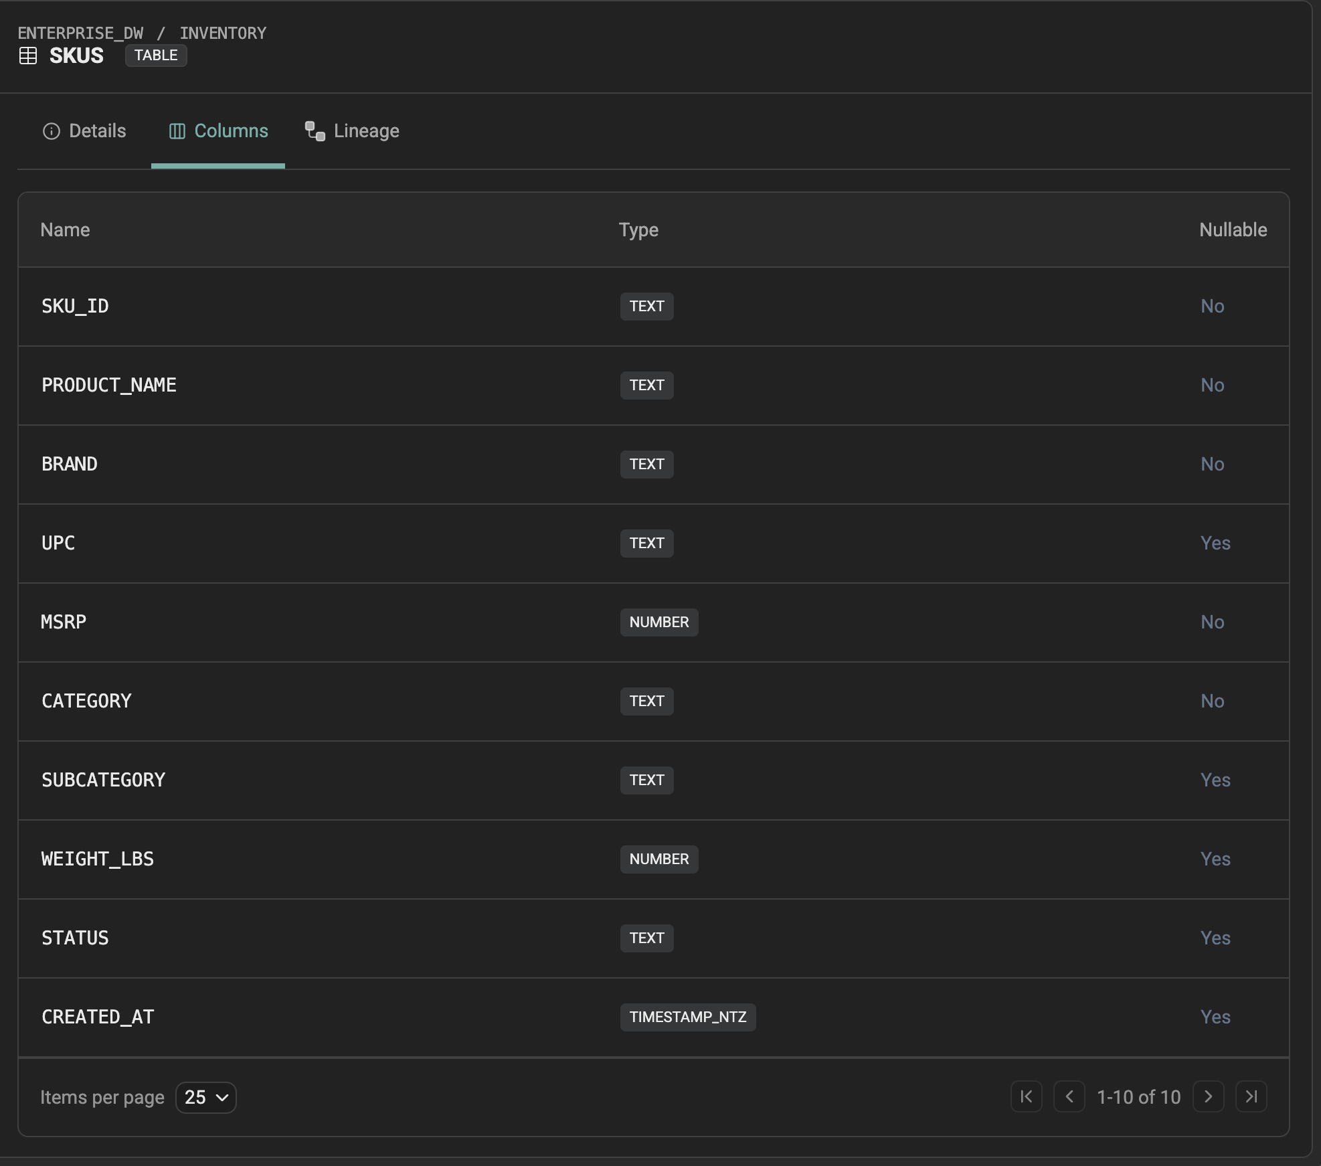Click the Lineage graph icon
The height and width of the screenshot is (1166, 1321).
(x=315, y=131)
